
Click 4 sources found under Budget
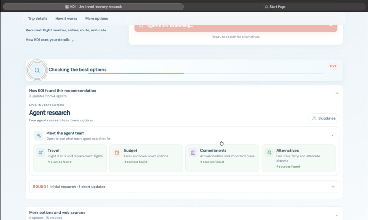tap(136, 162)
